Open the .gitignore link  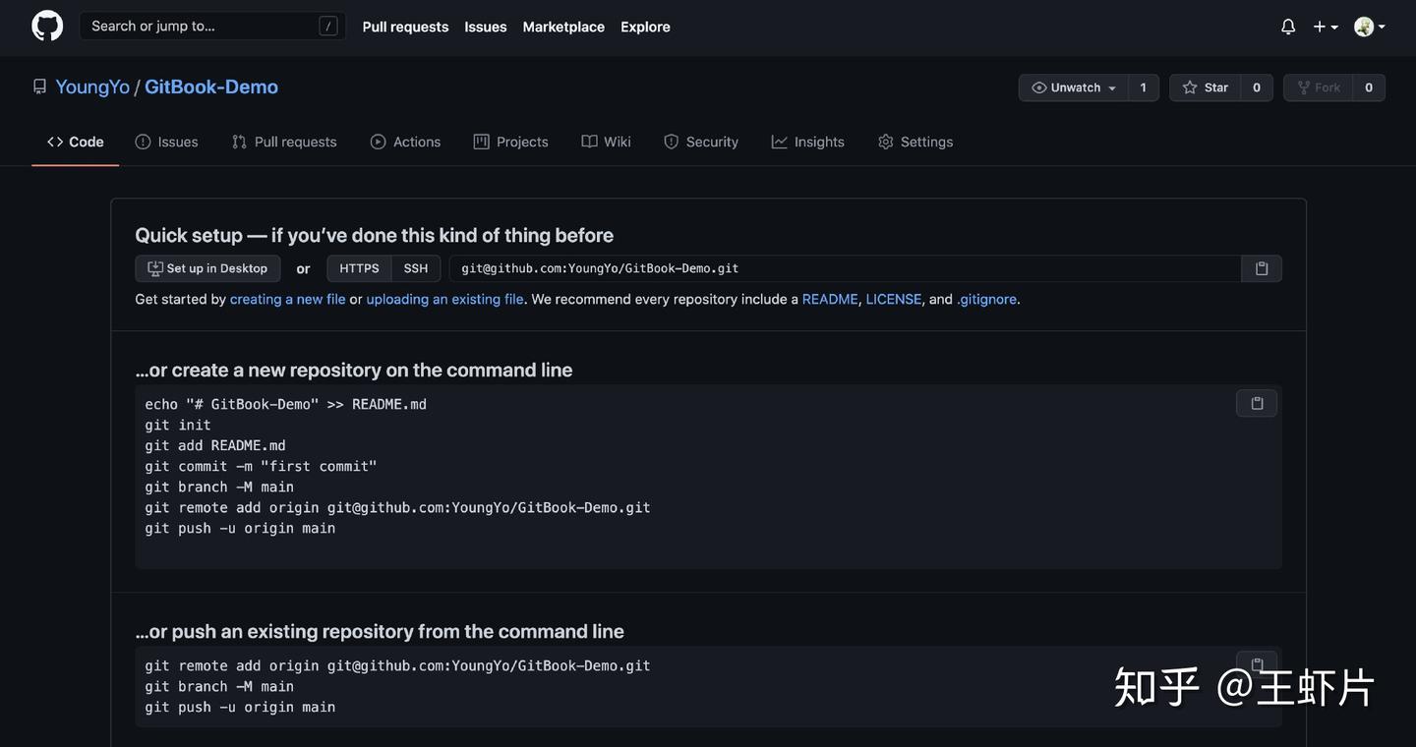[986, 299]
